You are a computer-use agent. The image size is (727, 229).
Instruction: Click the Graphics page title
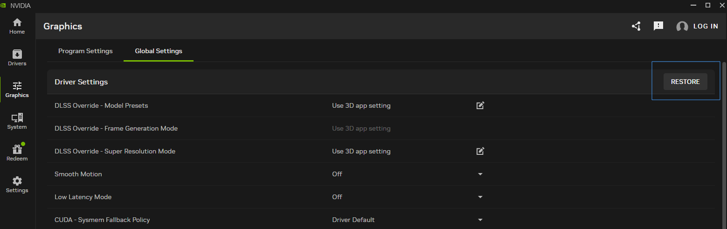63,27
